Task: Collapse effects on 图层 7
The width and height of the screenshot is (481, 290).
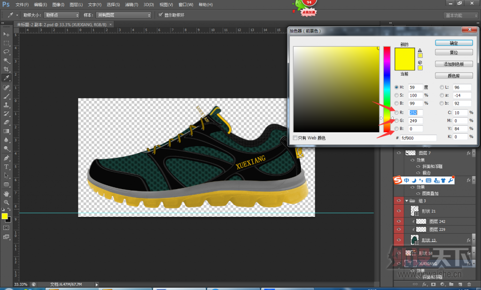Action: (x=474, y=153)
